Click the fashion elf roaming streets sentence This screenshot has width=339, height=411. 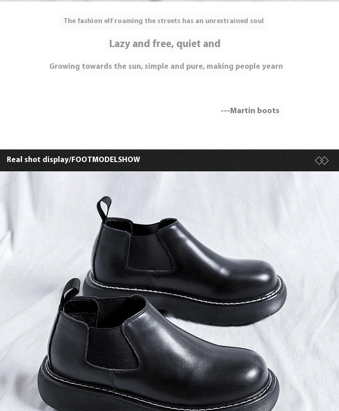pos(164,21)
